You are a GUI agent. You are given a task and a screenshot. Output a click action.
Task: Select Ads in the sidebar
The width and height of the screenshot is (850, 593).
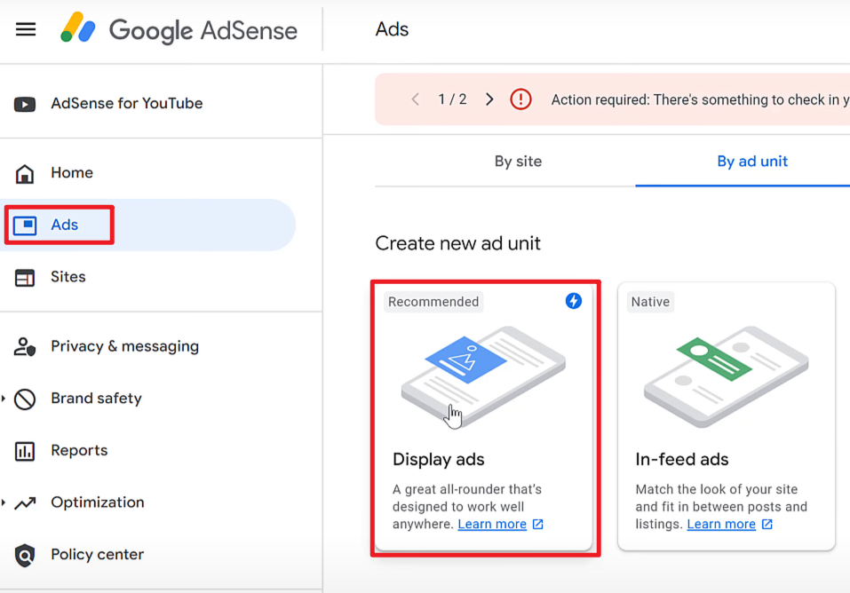coord(148,225)
